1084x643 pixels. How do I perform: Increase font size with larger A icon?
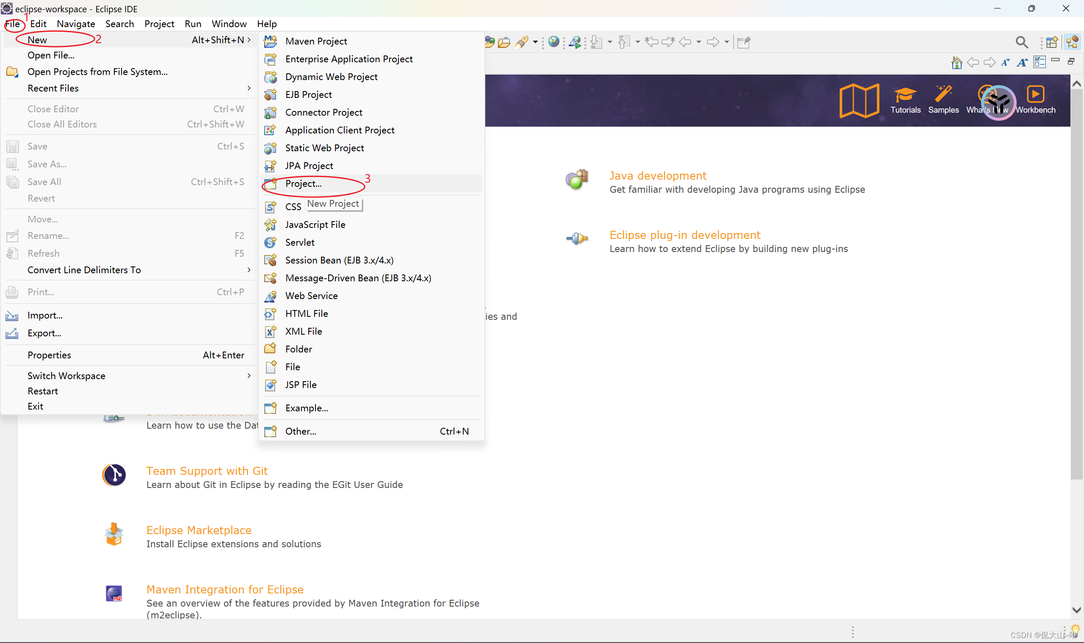tap(1022, 63)
